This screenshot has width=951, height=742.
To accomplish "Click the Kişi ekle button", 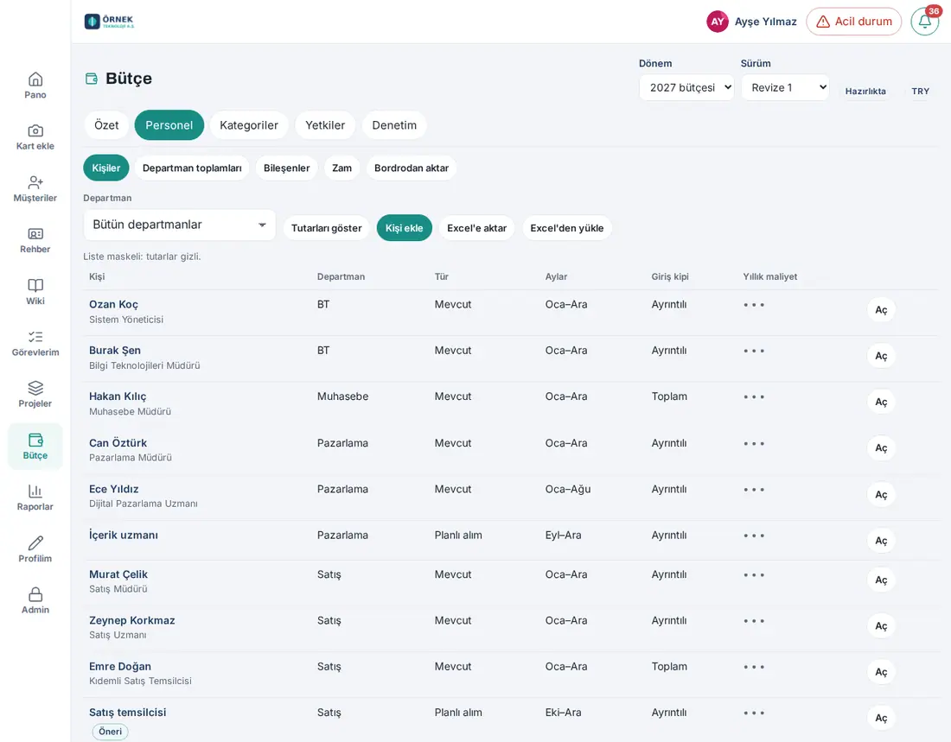I will [x=404, y=228].
